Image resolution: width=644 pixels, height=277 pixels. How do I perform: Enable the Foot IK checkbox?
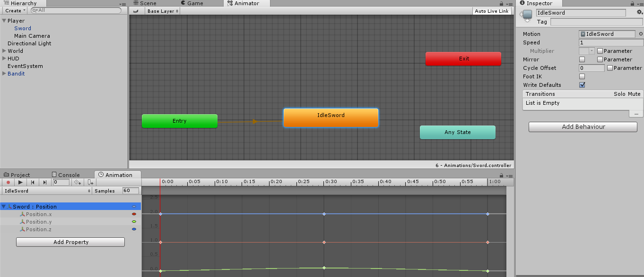click(x=582, y=76)
